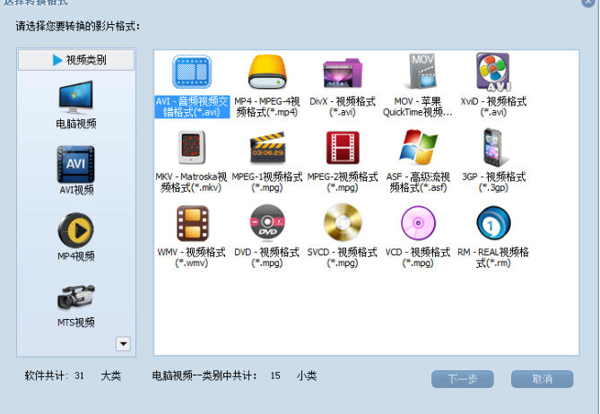Click the '3GP - 视频格式(*.3gp)' label
The image size is (600, 414).
click(493, 182)
